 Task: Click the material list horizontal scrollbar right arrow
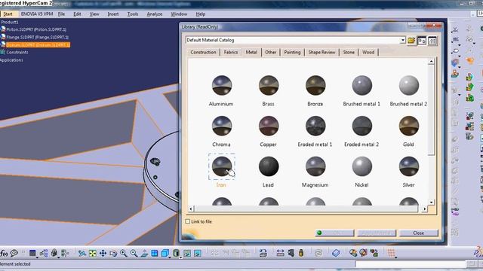pyautogui.click(x=425, y=209)
